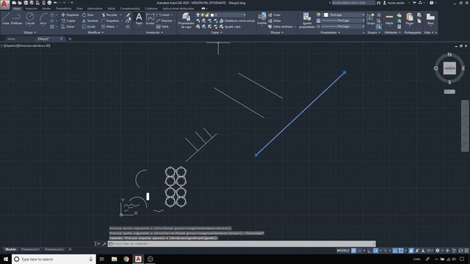Click the Desplazar (move) tool
The height and width of the screenshot is (264, 470).
coord(70,15)
